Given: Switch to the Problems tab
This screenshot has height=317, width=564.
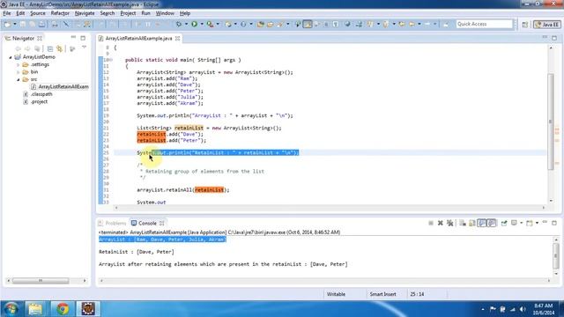Looking at the screenshot, I should [x=112, y=223].
